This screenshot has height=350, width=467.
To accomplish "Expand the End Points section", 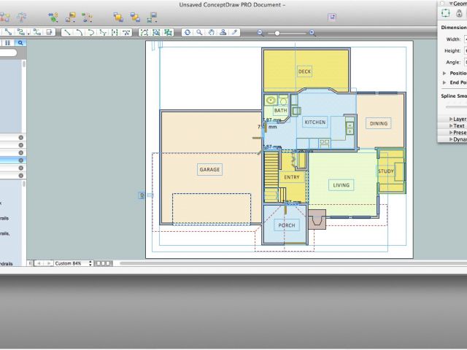I will [444, 82].
